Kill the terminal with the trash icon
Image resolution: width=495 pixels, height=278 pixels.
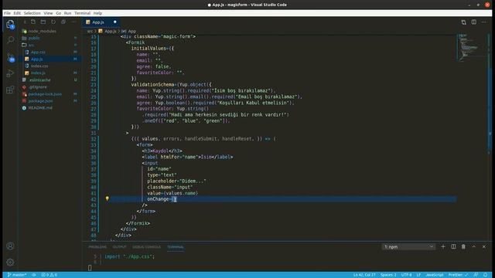pos(463,246)
